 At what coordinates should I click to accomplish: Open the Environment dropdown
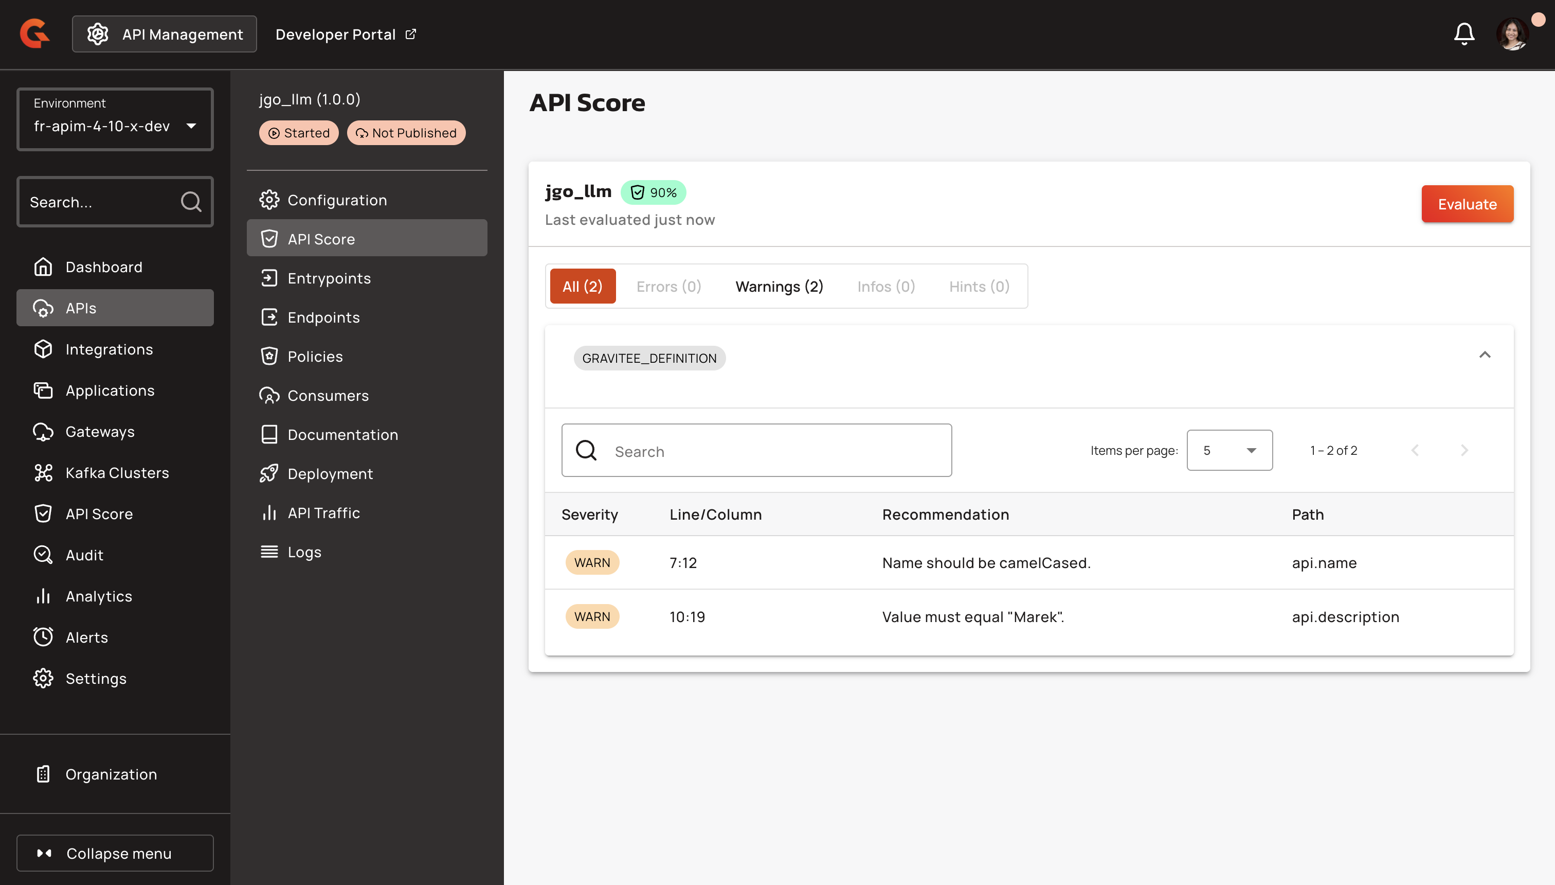115,120
